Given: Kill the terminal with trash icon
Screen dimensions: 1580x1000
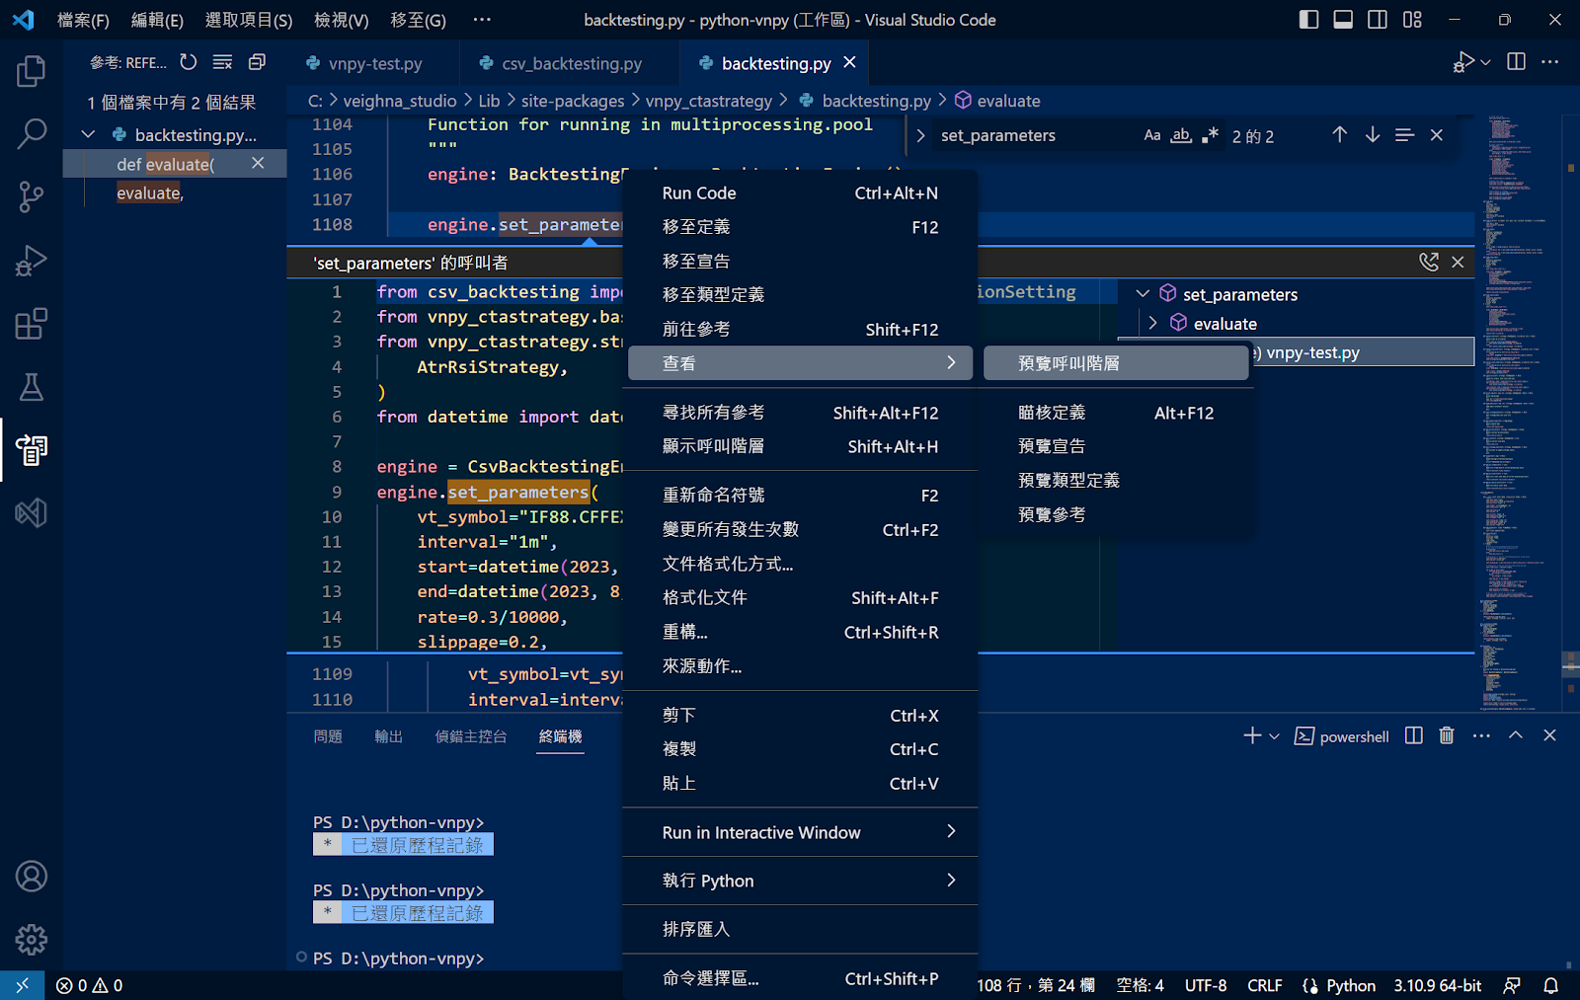Looking at the screenshot, I should (1447, 735).
